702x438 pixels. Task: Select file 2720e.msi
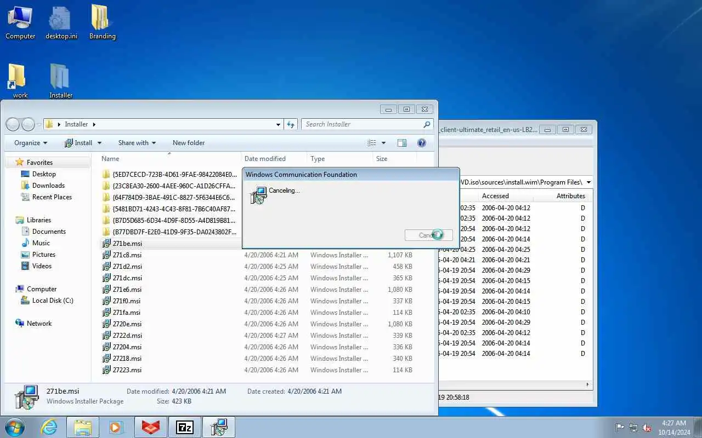[x=127, y=324]
